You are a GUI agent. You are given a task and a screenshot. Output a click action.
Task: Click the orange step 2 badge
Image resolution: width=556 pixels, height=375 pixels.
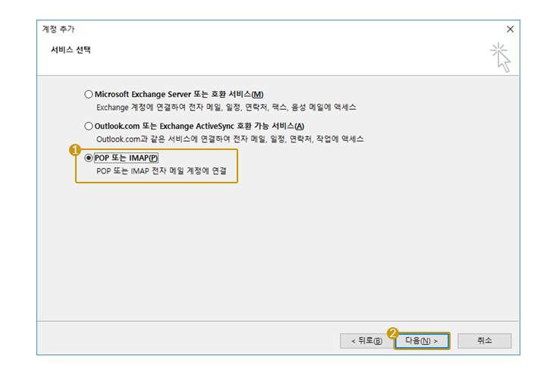[x=393, y=332]
